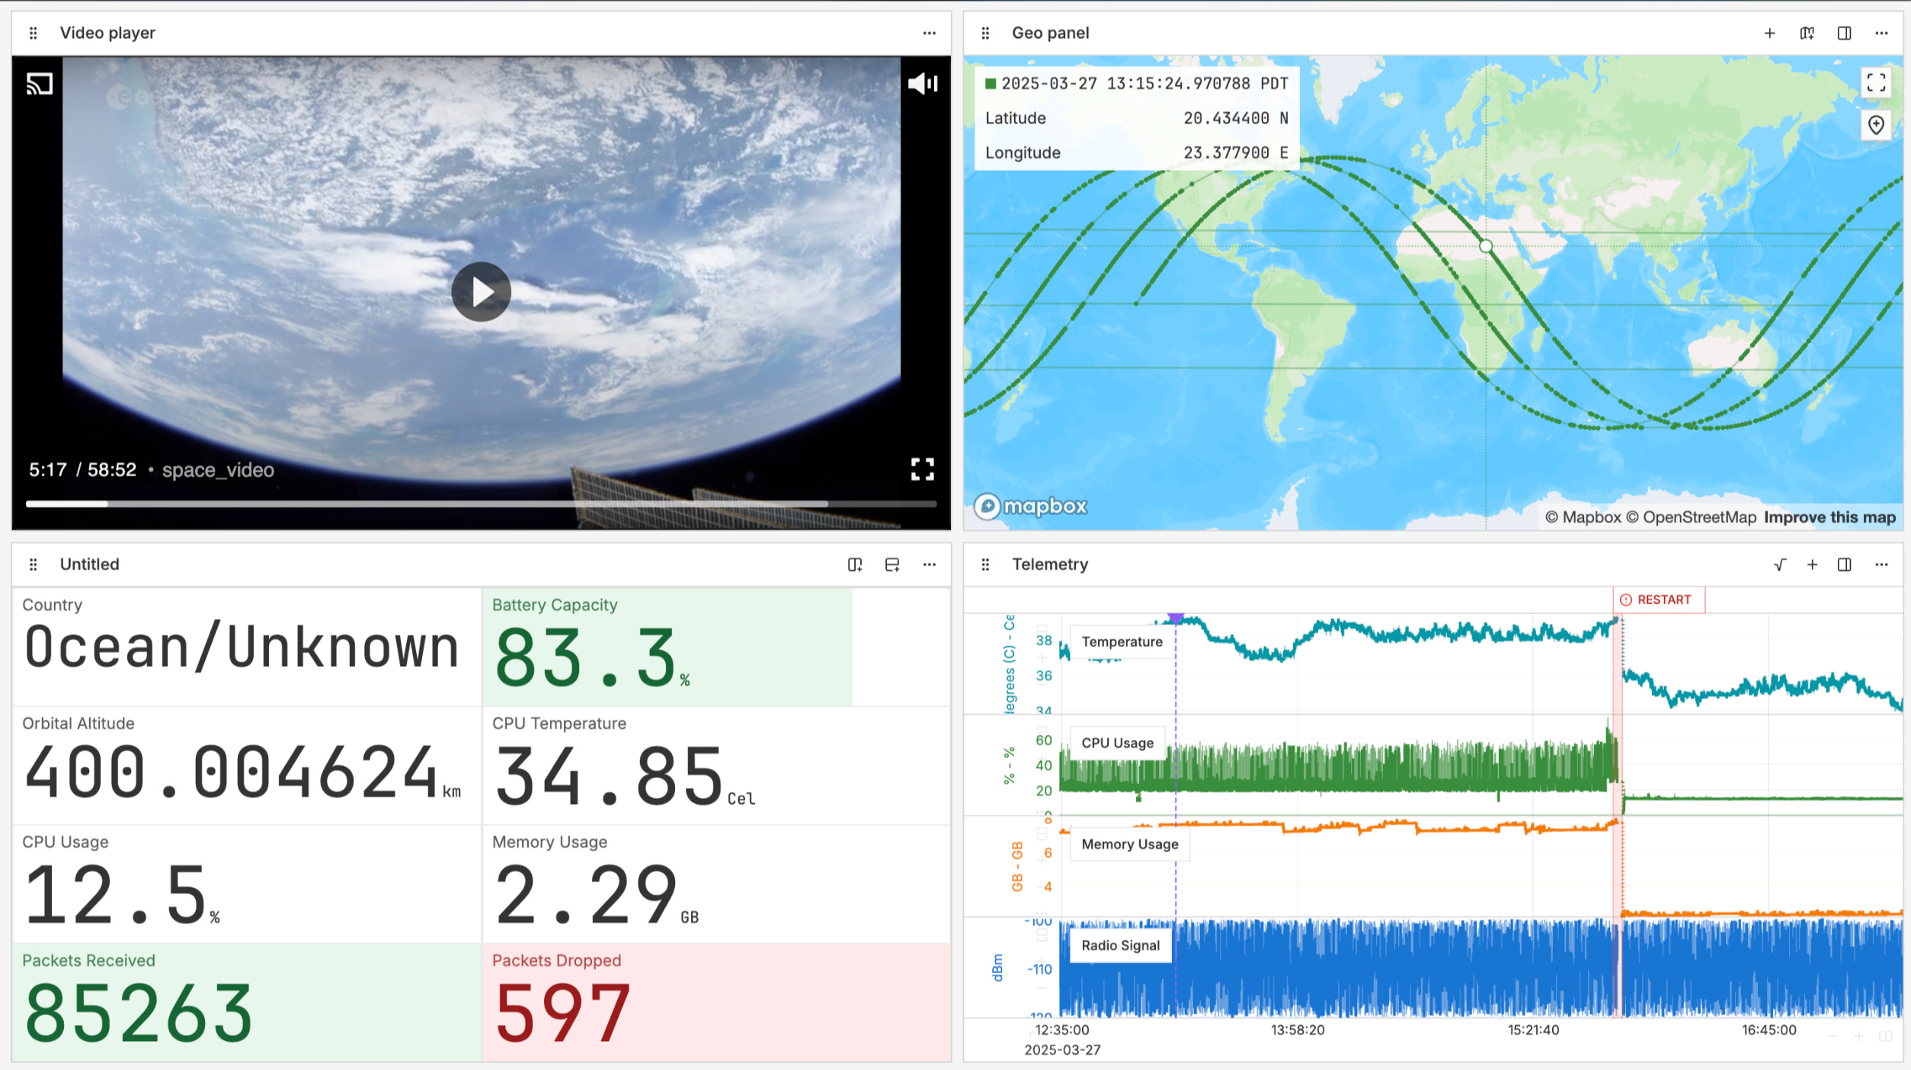1911x1070 pixels.
Task: Click the split-panel icon in the Telemetry header
Action: 1845,565
